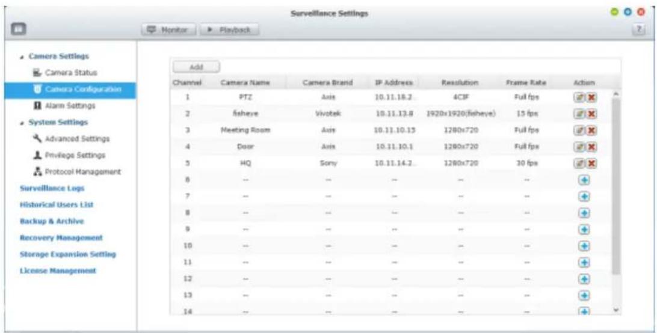This screenshot has width=657, height=333.
Task: Add a camera to channel 6
Action: (x=585, y=180)
